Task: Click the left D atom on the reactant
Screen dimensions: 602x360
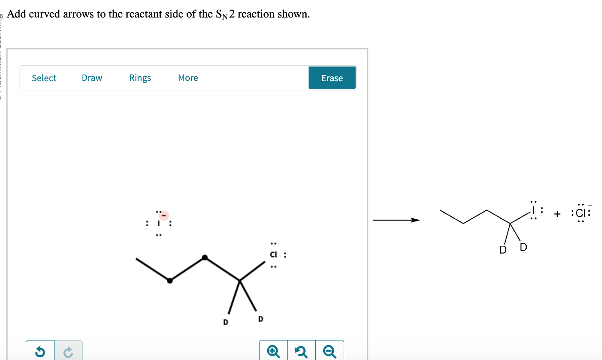Action: (x=225, y=321)
